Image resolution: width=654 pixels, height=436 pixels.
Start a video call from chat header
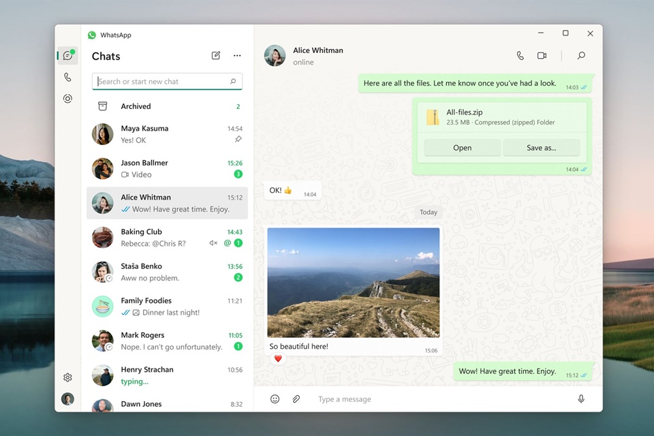(543, 55)
